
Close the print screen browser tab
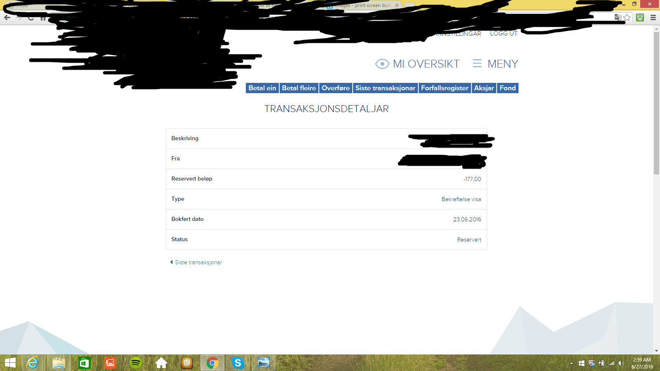[x=397, y=5]
